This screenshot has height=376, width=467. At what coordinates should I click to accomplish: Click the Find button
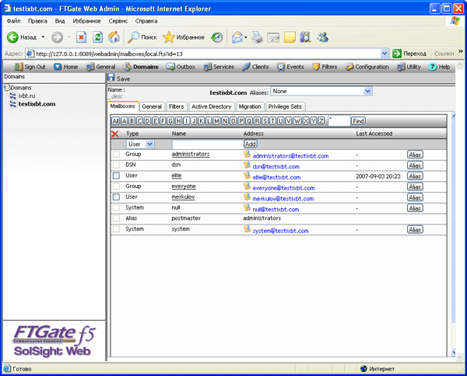click(x=358, y=121)
